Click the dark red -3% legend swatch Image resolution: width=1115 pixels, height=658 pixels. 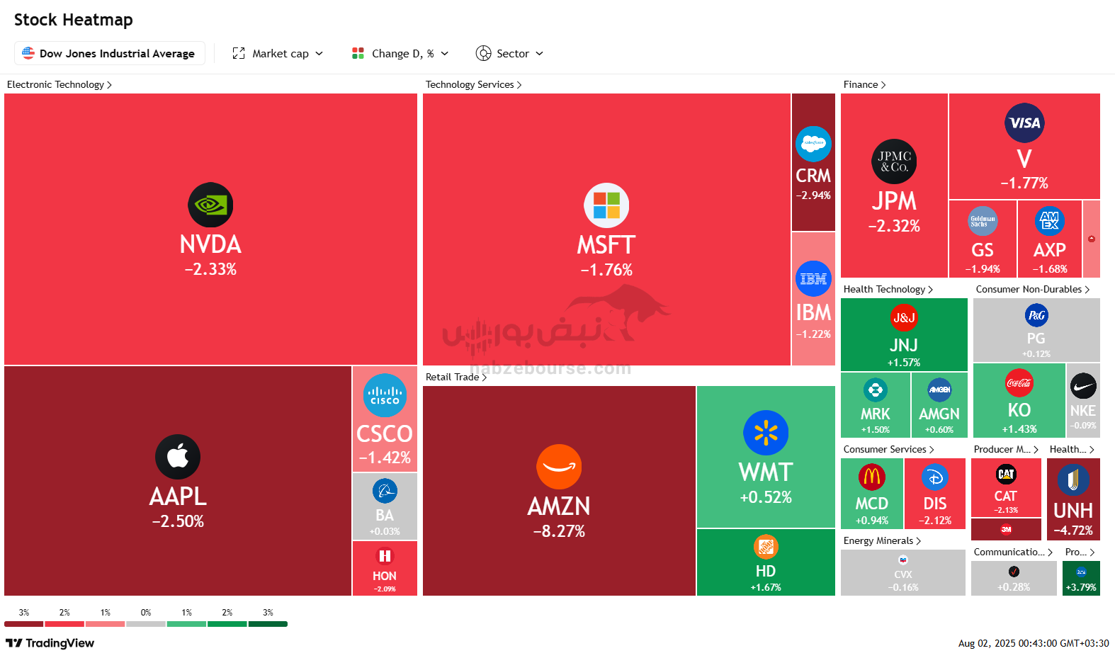pos(24,624)
